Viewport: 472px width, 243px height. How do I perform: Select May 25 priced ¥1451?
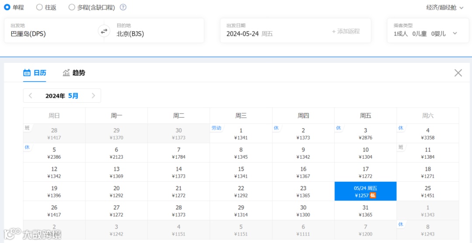428,191
